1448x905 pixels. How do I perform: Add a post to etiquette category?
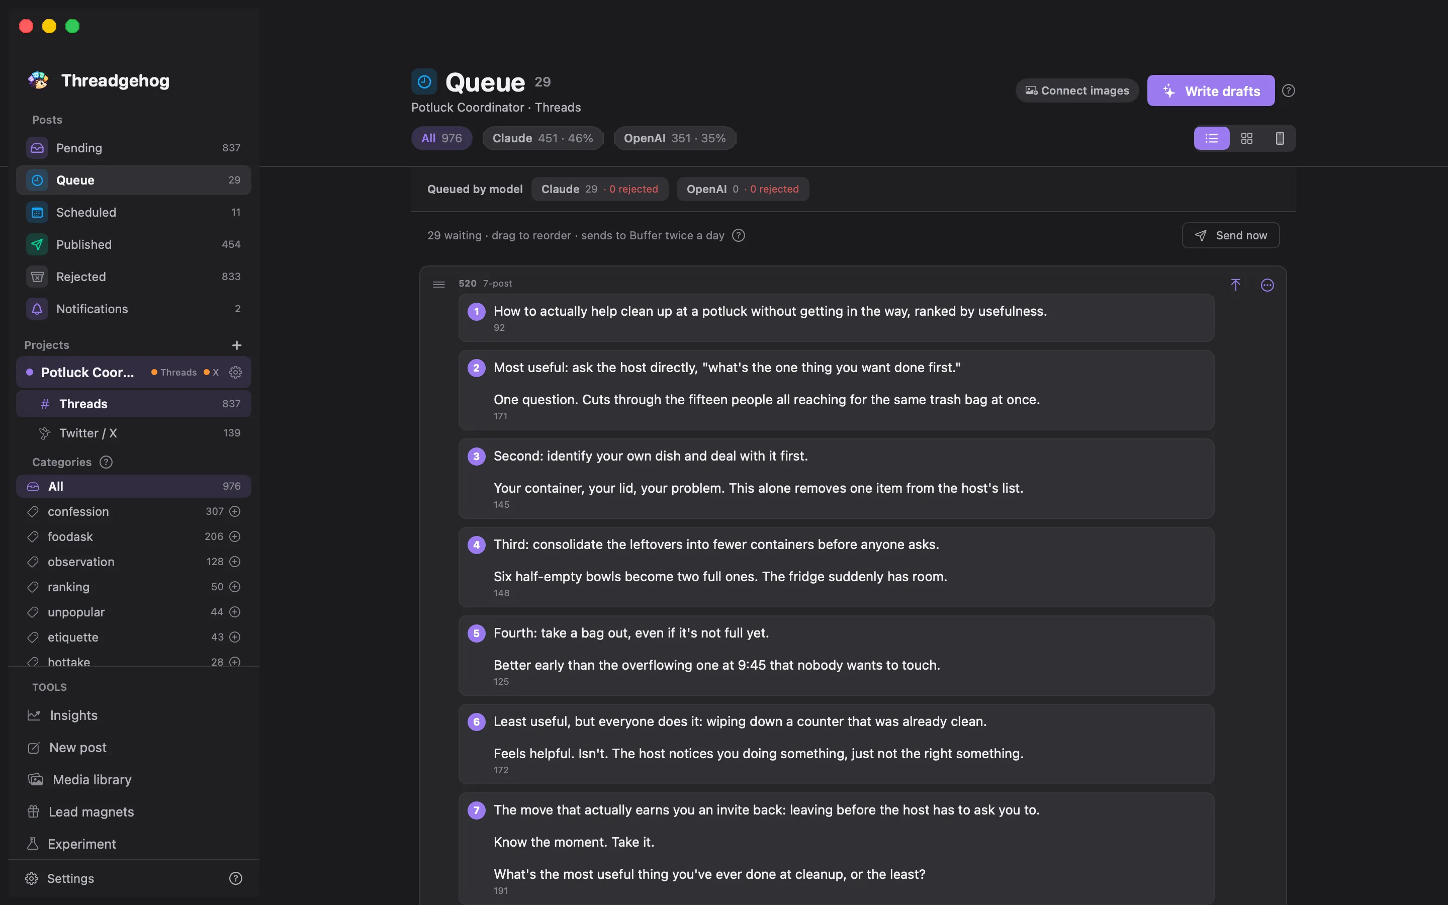point(235,637)
